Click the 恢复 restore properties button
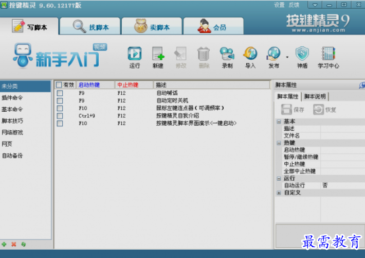365x258 pixels. (x=324, y=109)
